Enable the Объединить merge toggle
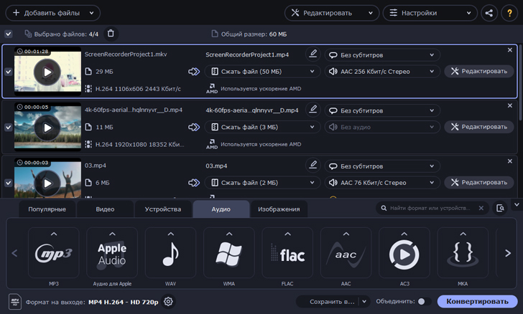This screenshot has width=523, height=314. click(424, 302)
